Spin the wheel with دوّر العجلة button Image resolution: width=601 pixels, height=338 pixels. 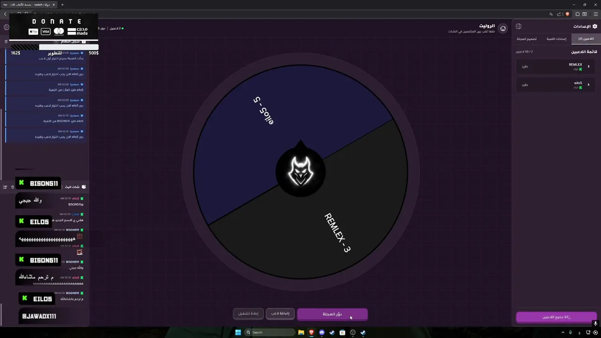pyautogui.click(x=332, y=314)
